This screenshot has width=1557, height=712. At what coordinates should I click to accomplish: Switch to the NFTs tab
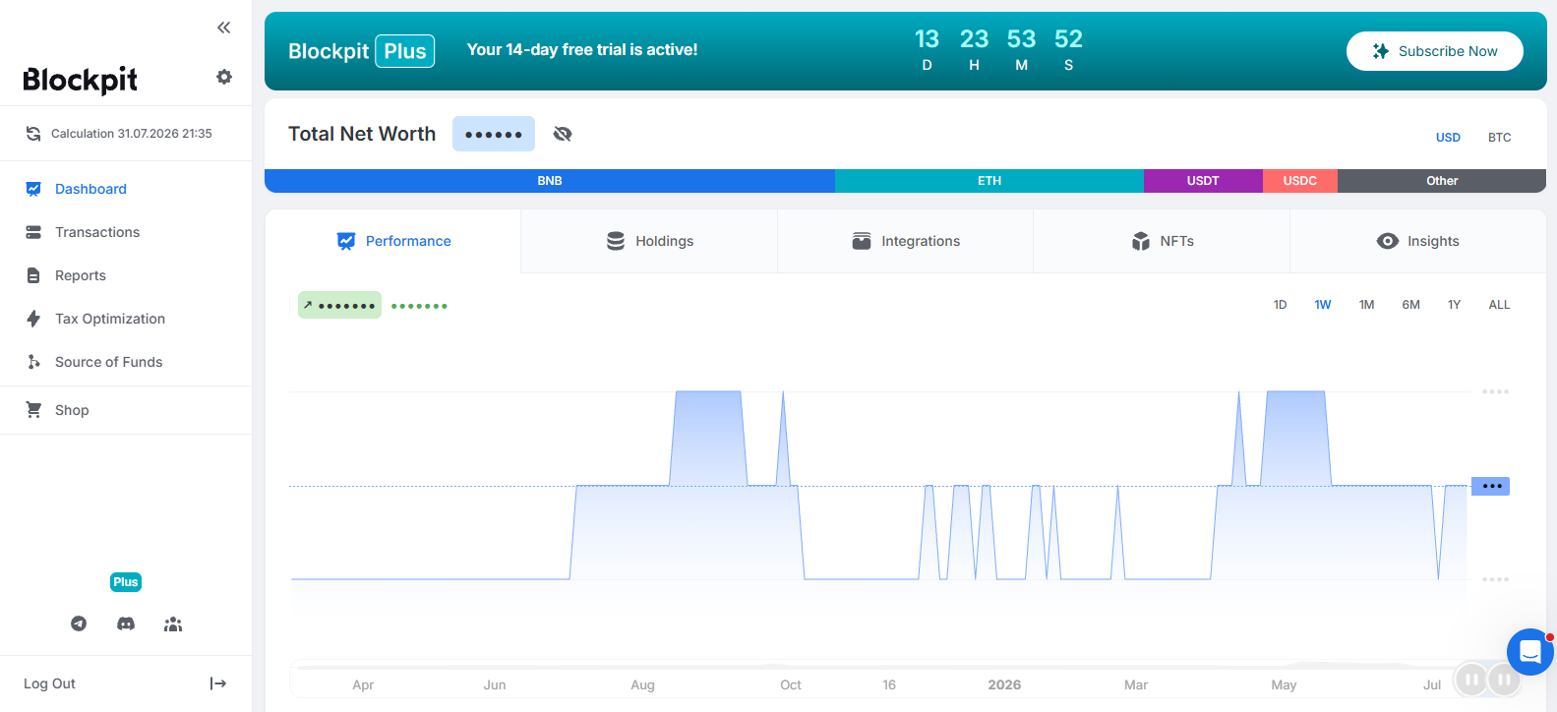1162,241
